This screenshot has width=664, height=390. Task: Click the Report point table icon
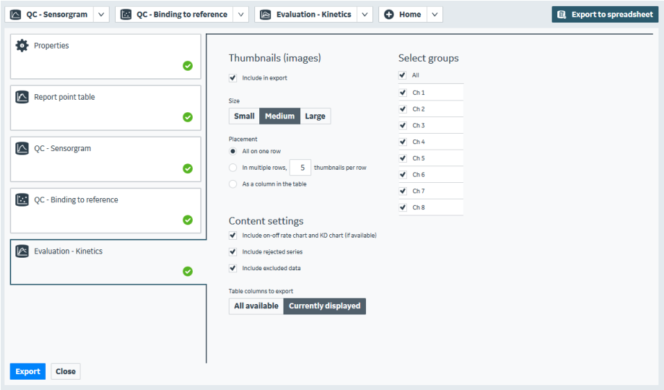(x=22, y=97)
